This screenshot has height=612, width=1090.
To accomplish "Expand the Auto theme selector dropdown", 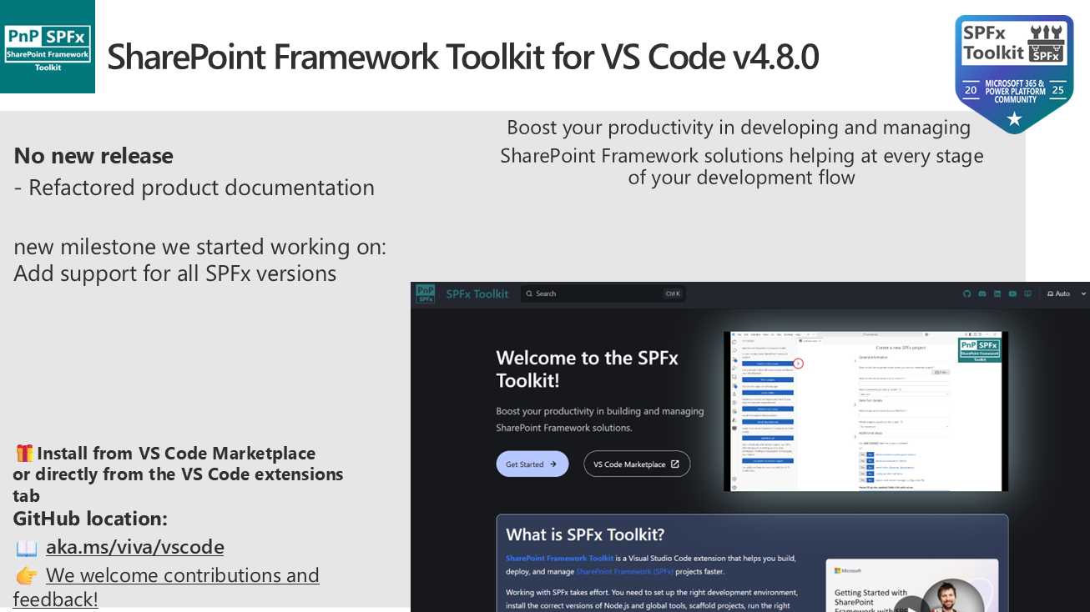I will [1067, 293].
